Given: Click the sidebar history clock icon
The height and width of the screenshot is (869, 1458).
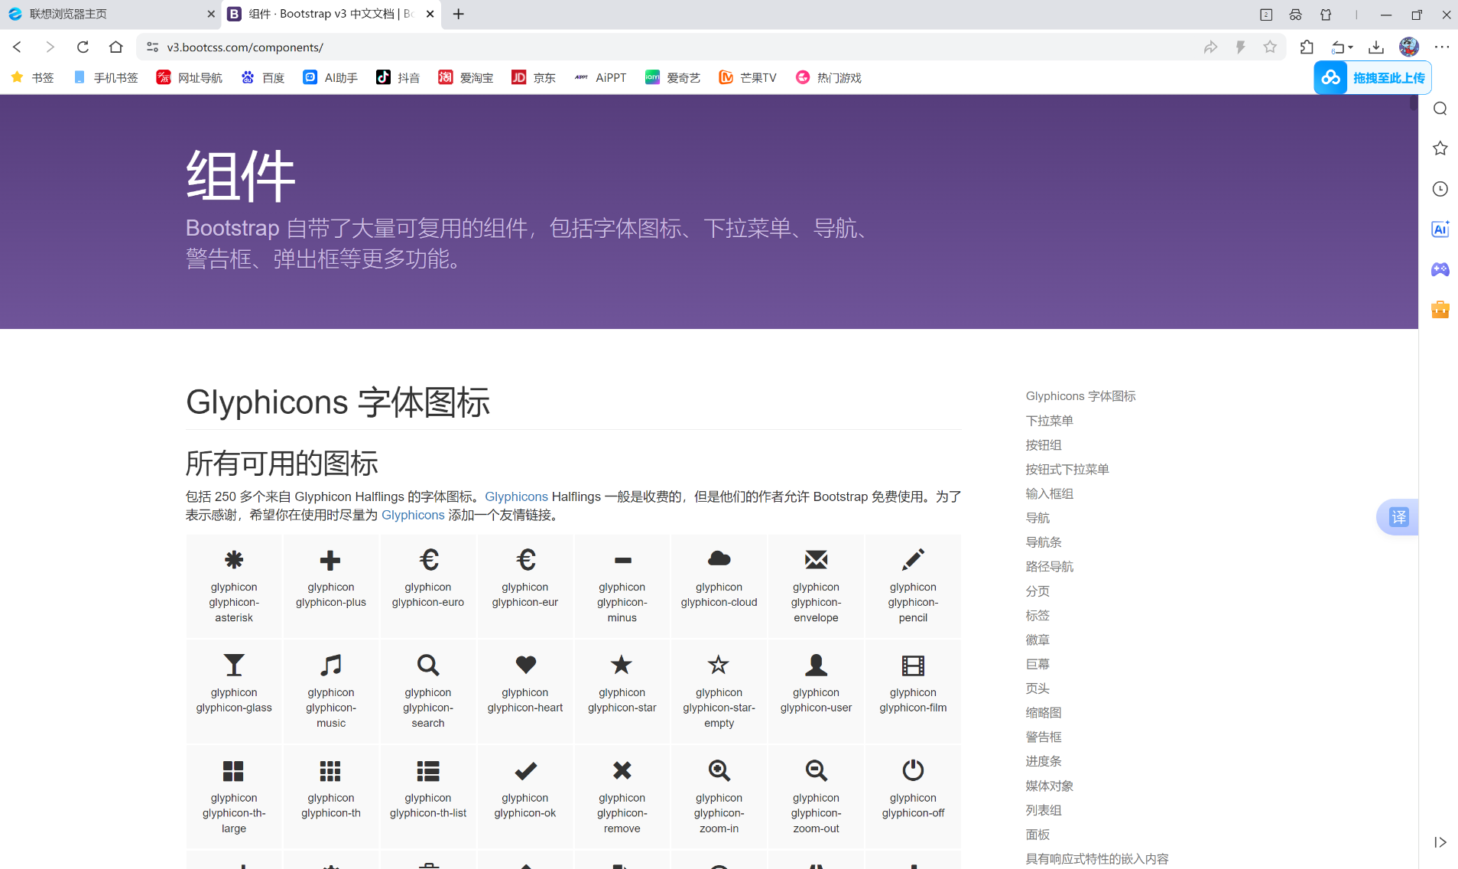Looking at the screenshot, I should pos(1440,189).
